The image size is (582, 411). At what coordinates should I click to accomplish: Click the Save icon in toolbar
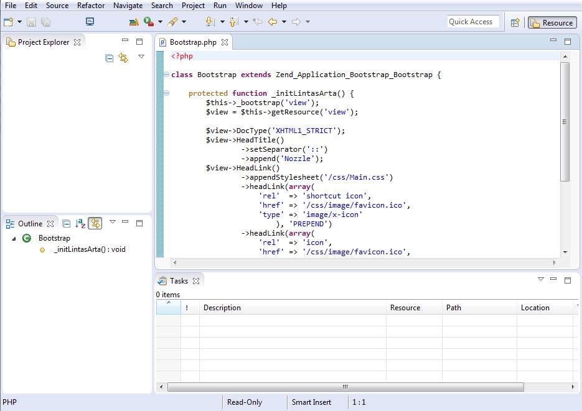click(x=32, y=22)
